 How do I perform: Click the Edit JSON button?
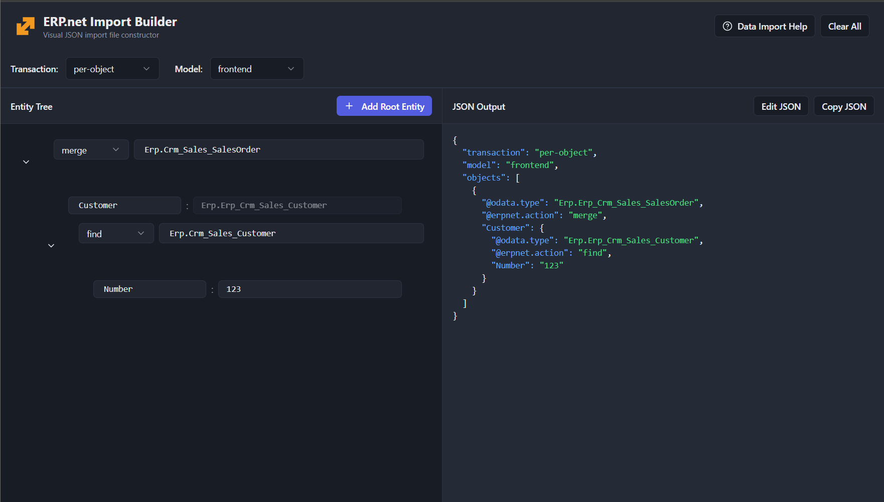click(781, 106)
